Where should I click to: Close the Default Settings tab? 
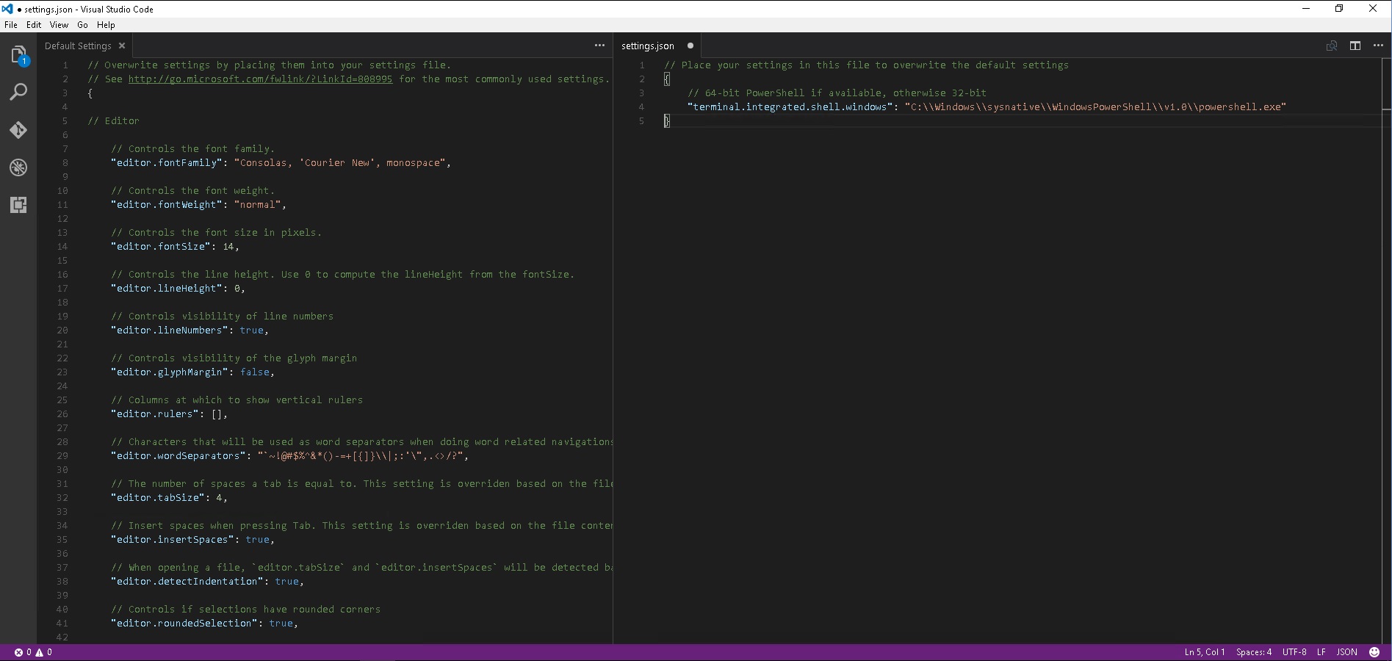pos(122,46)
